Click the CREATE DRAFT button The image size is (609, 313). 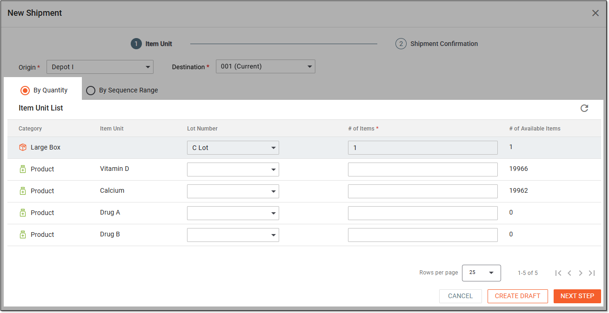(x=518, y=296)
